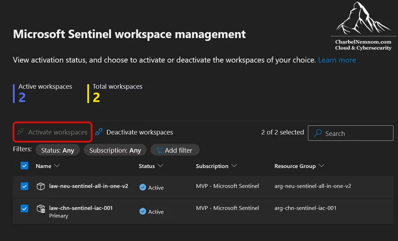Click the Active workspaces count 2
The height and width of the screenshot is (241, 398).
click(22, 97)
